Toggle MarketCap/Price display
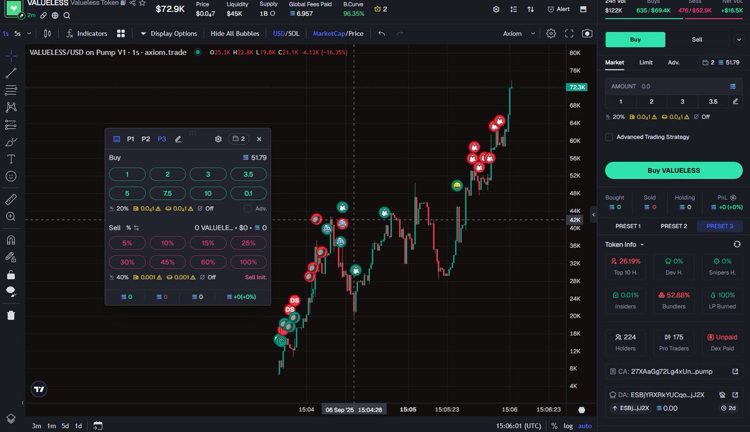Viewport: 750px width, 432px height. tap(338, 34)
